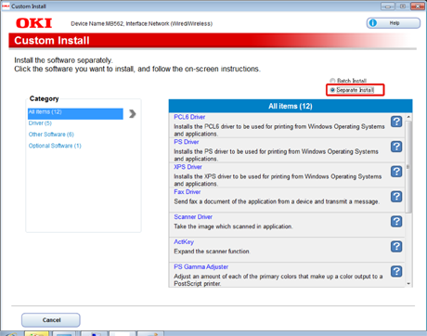Install the Scanner Driver via its link

[193, 217]
